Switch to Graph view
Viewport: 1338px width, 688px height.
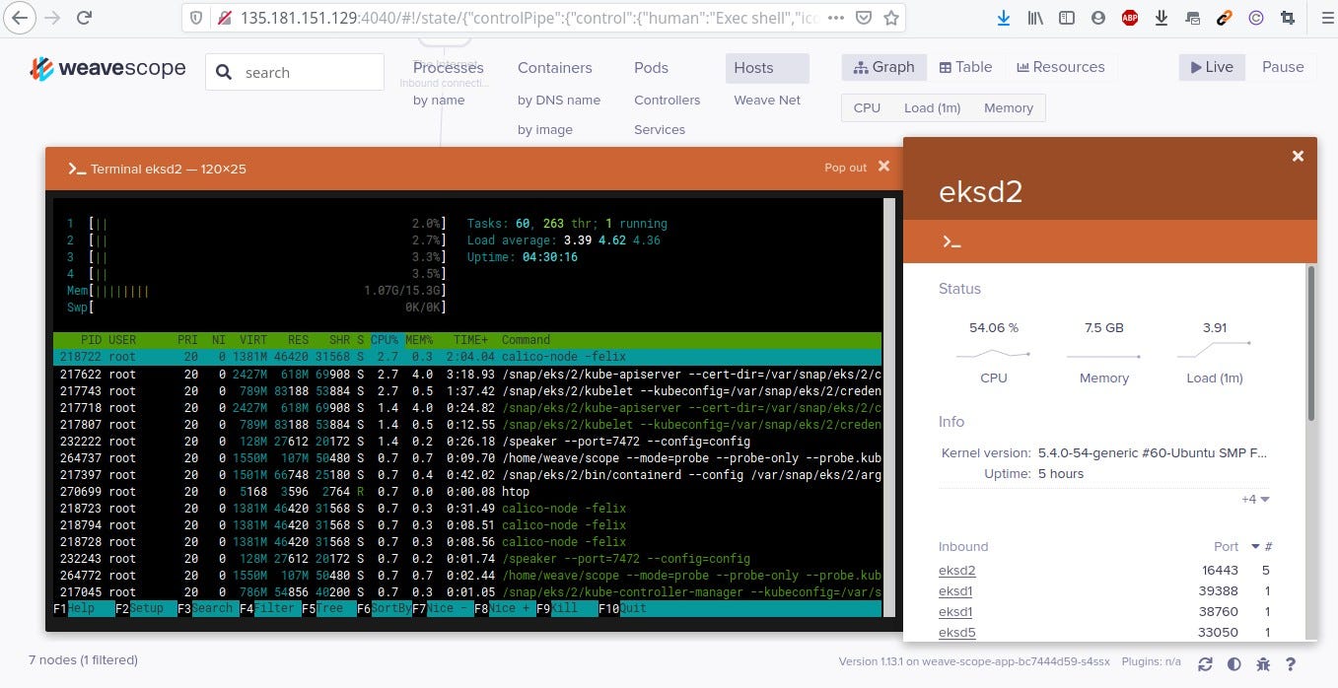pyautogui.click(x=884, y=67)
